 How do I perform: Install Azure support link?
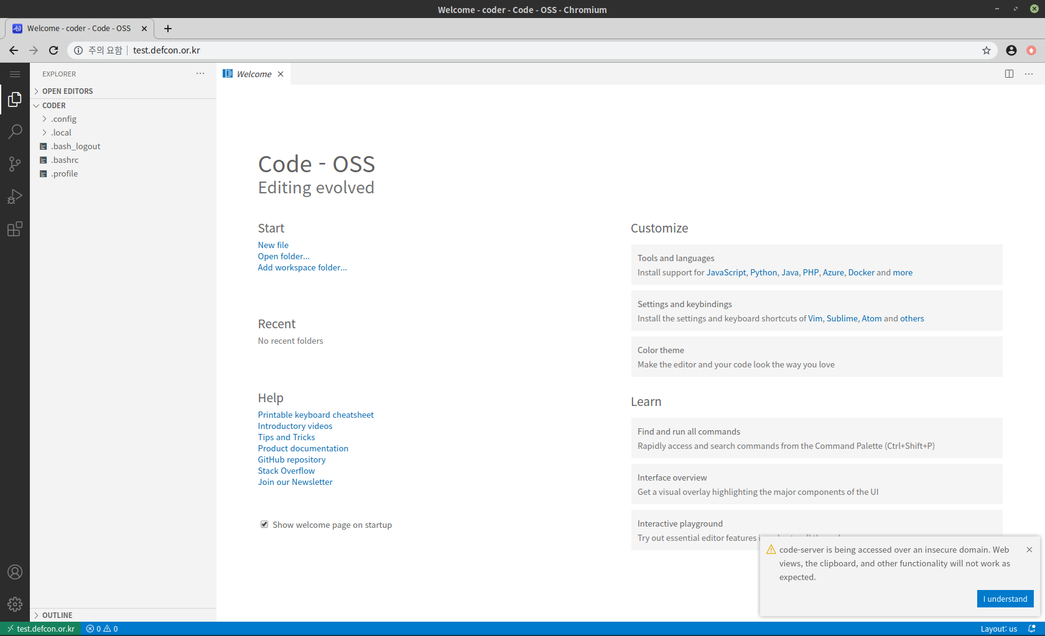(x=833, y=272)
